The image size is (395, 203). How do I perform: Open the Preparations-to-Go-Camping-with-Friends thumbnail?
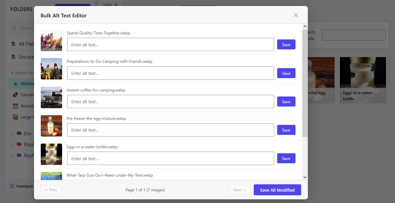[51, 69]
